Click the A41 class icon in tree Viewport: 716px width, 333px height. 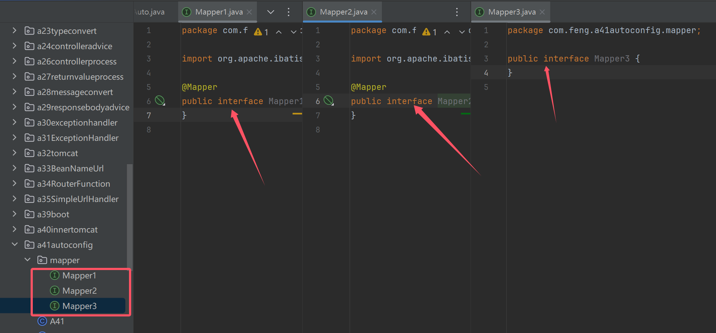(x=42, y=321)
